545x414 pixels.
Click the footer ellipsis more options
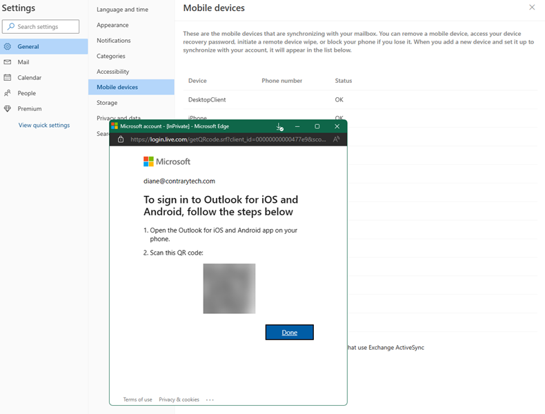(x=210, y=400)
